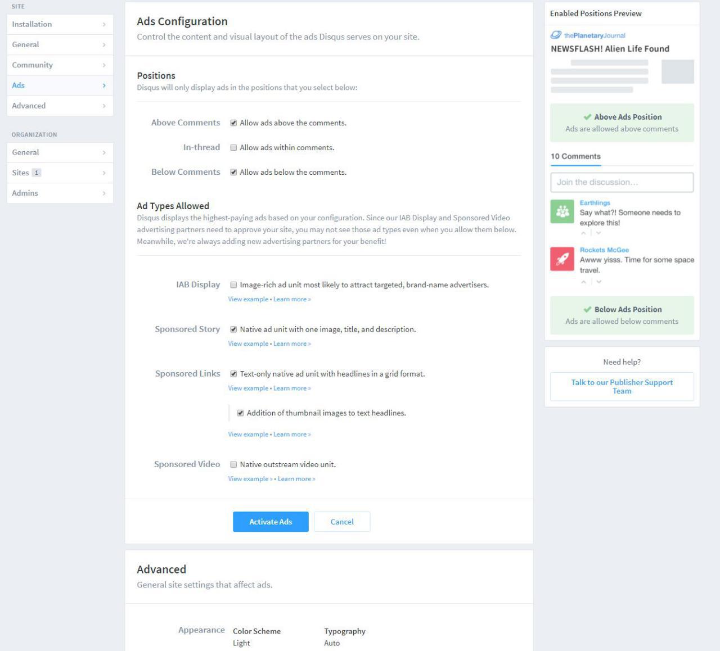Click the Sites count badge
720x651 pixels.
[x=37, y=173]
